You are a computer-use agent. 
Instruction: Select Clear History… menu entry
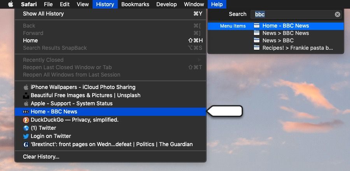pos(41,157)
